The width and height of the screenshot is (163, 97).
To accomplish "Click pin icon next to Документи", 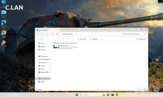I will [50, 63].
